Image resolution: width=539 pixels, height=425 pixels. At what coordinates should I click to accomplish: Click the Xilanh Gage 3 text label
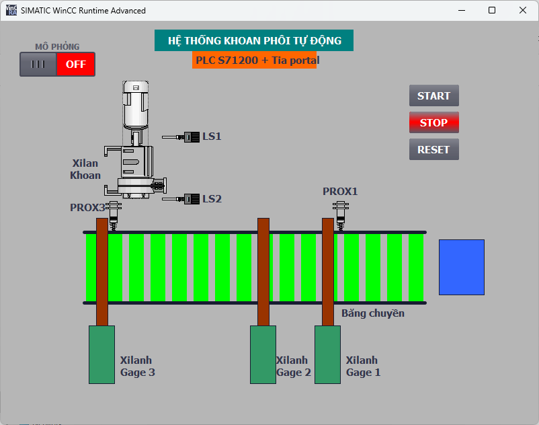pyautogui.click(x=138, y=366)
